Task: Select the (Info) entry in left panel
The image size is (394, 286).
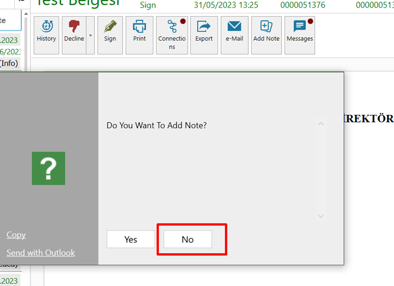Action: click(9, 63)
